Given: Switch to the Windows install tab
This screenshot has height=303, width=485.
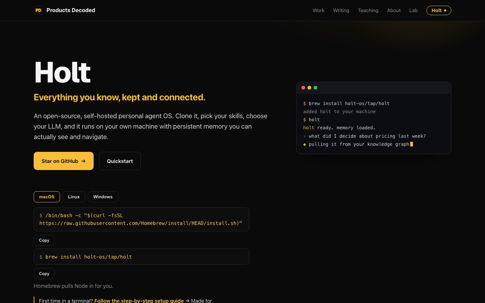Looking at the screenshot, I should 103,197.
